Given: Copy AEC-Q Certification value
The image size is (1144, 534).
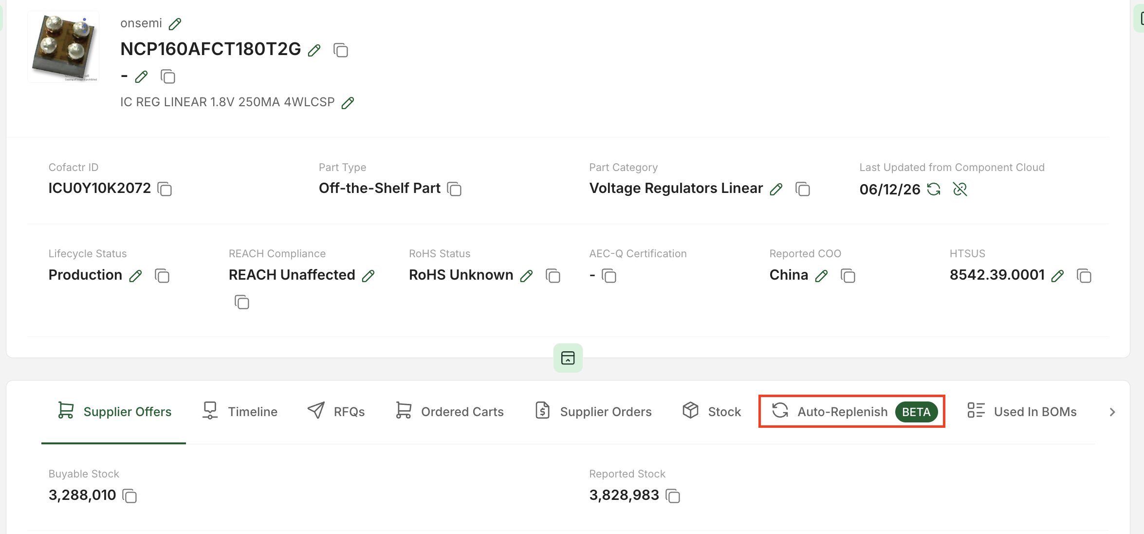Looking at the screenshot, I should [x=609, y=275].
